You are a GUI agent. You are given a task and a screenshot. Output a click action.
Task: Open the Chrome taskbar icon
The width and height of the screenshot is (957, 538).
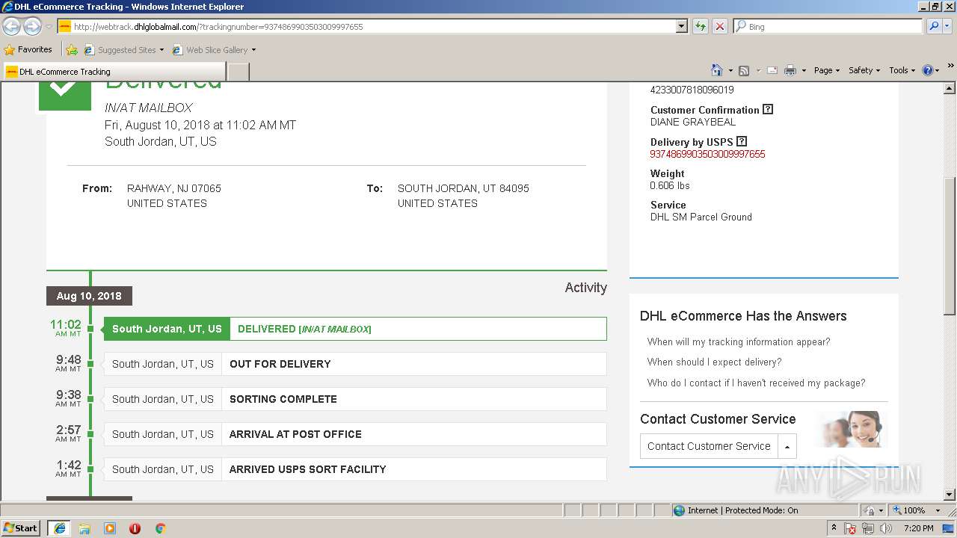(160, 528)
